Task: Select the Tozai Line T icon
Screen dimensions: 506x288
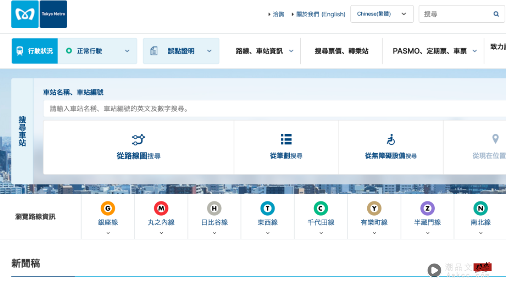Action: (x=267, y=208)
